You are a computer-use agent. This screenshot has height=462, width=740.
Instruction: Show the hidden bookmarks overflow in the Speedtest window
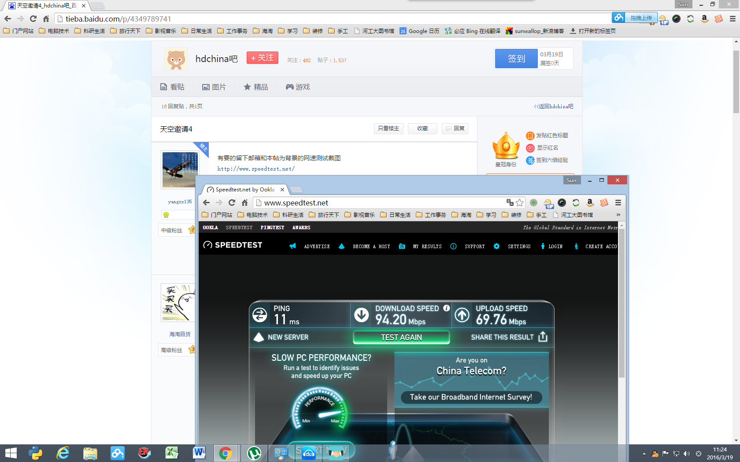pyautogui.click(x=618, y=215)
